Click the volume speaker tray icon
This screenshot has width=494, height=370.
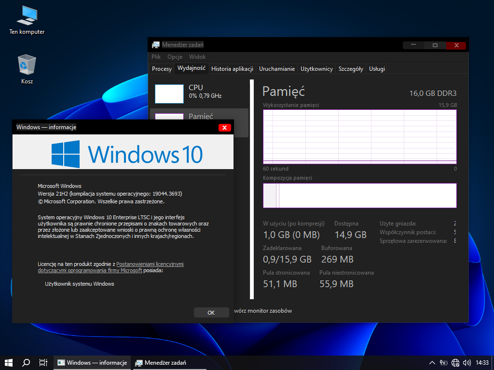point(467,363)
